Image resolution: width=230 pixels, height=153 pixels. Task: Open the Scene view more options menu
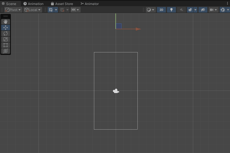(227, 4)
